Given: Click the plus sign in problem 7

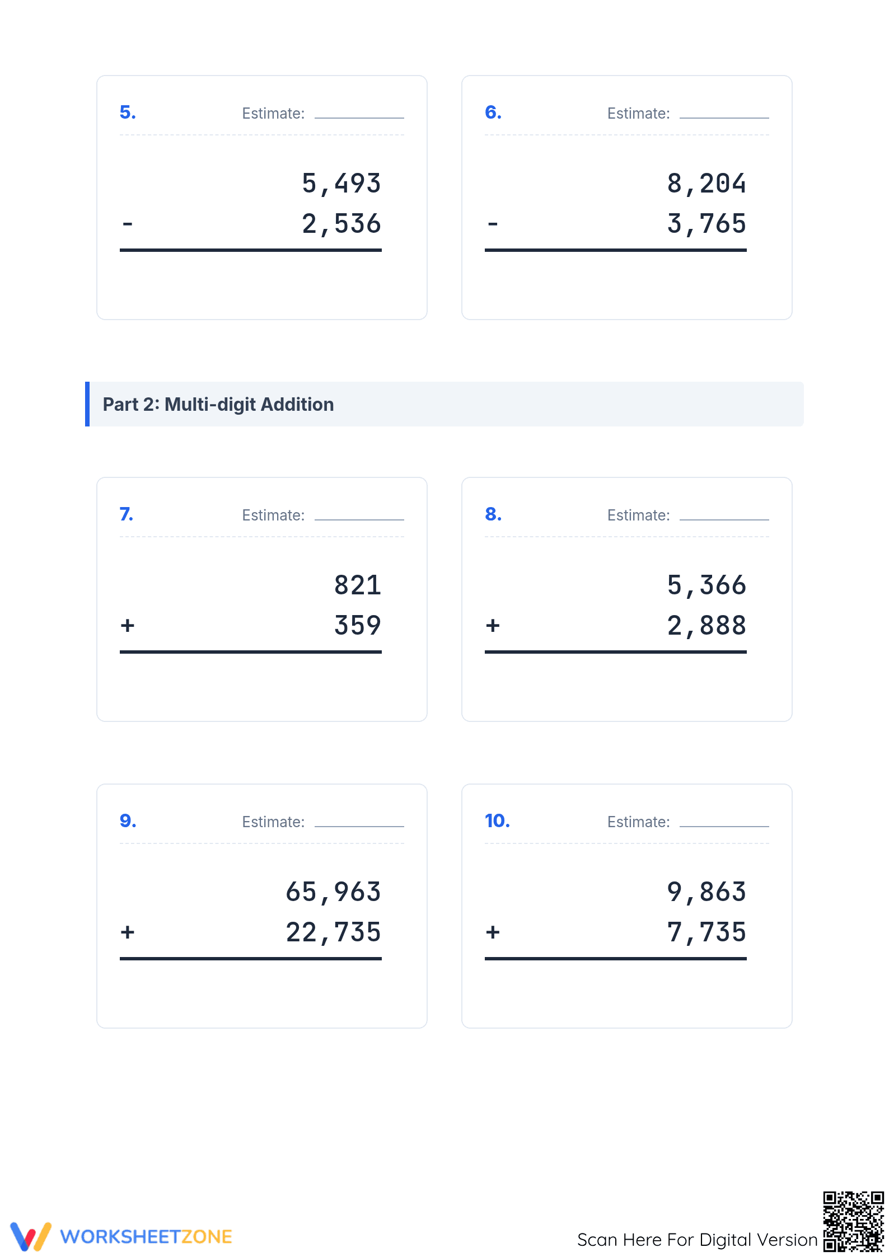Looking at the screenshot, I should coord(128,625).
